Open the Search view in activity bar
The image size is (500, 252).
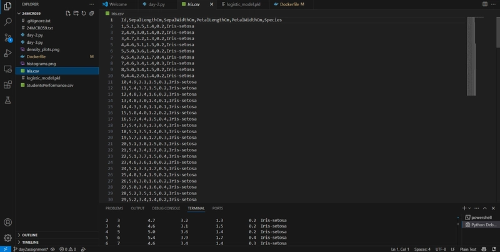coord(7,22)
